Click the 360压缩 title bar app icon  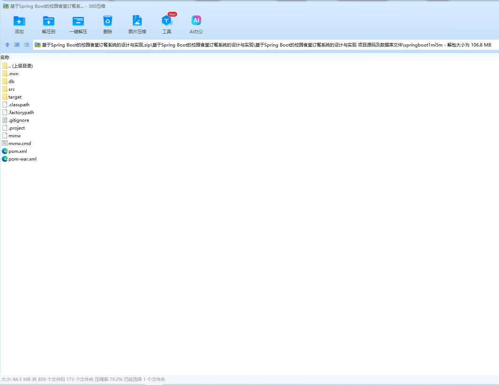tap(6, 6)
